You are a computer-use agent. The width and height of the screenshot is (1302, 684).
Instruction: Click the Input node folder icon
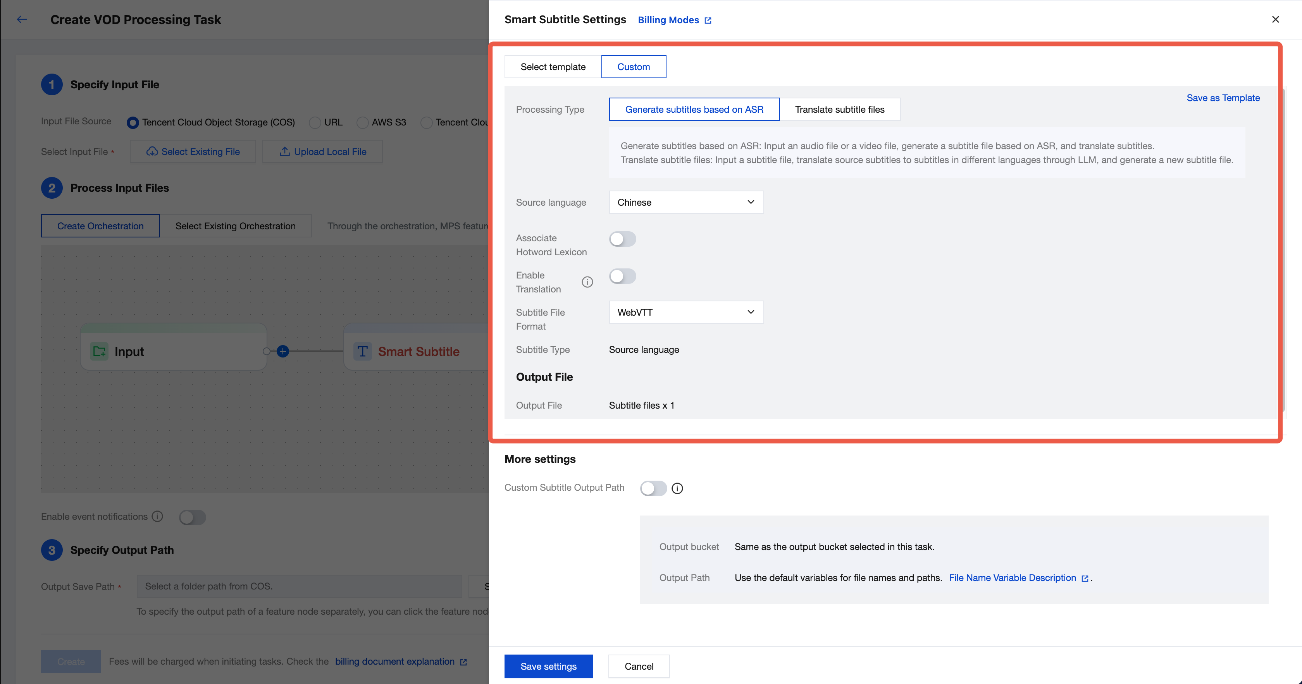[x=99, y=351]
